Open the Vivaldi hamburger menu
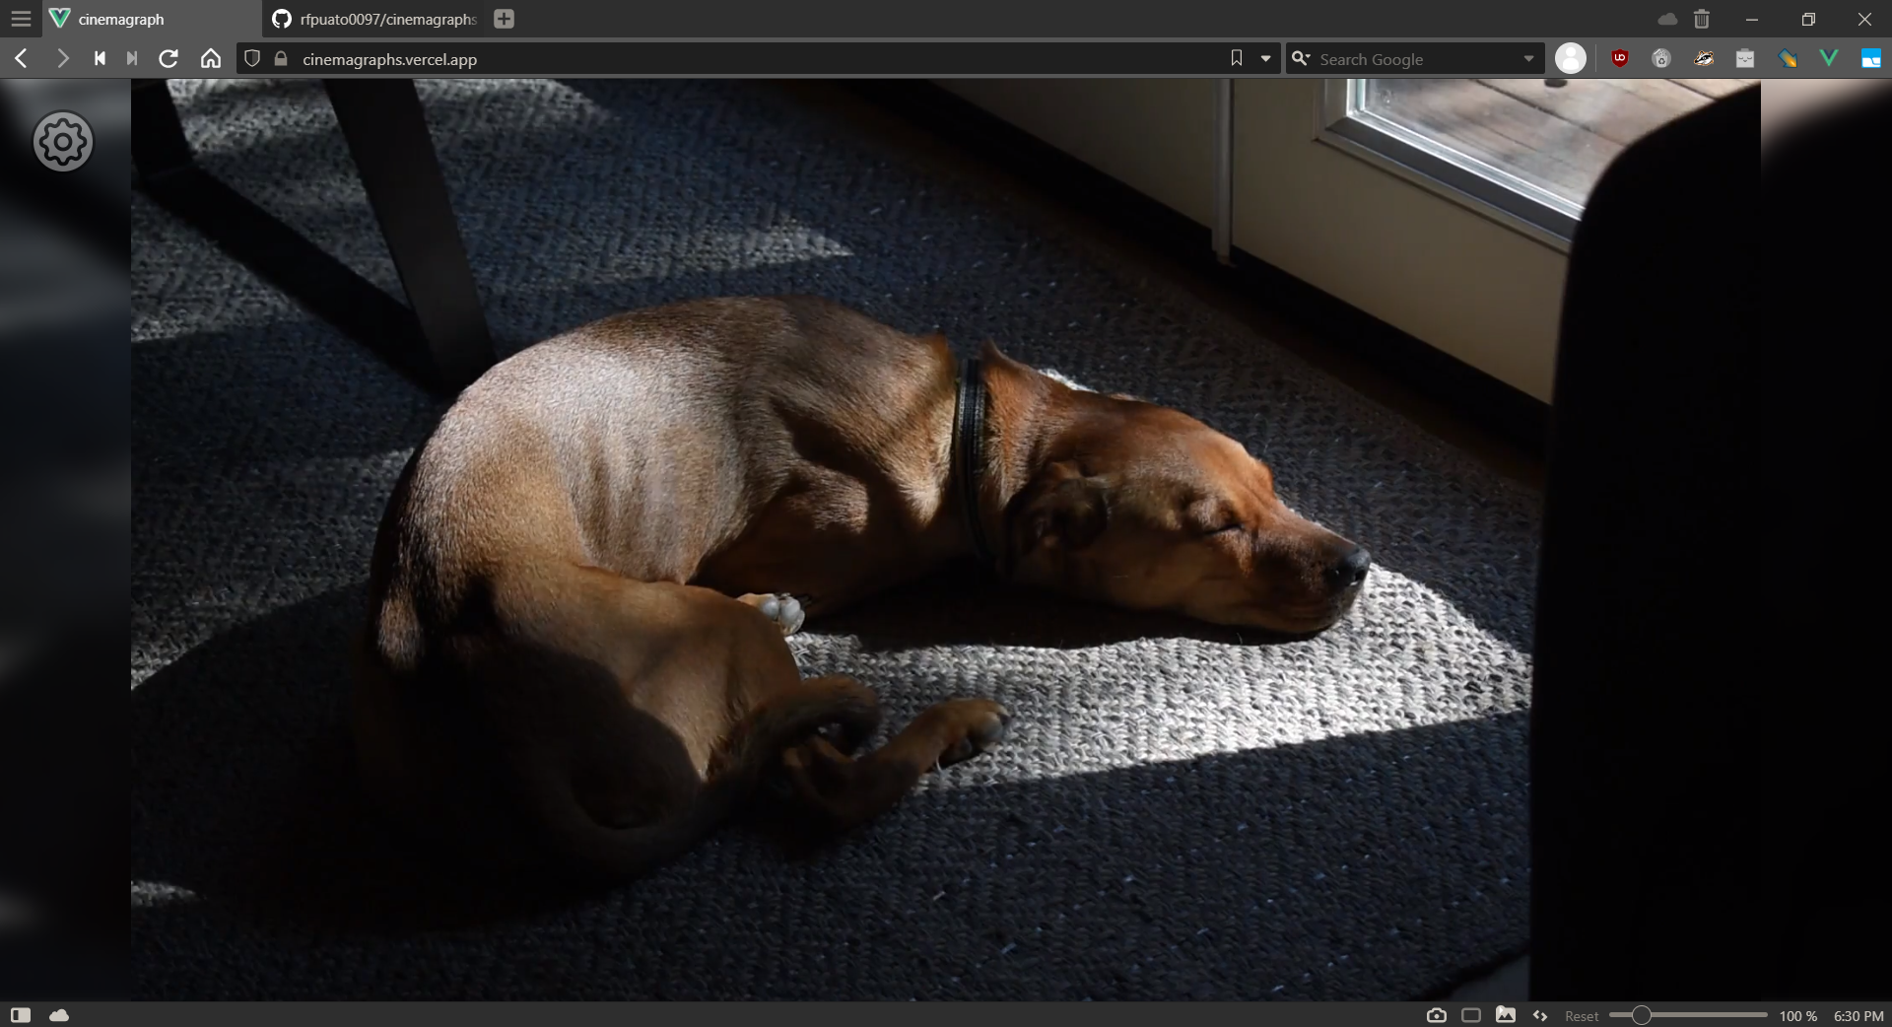The width and height of the screenshot is (1892, 1027). pyautogui.click(x=21, y=19)
